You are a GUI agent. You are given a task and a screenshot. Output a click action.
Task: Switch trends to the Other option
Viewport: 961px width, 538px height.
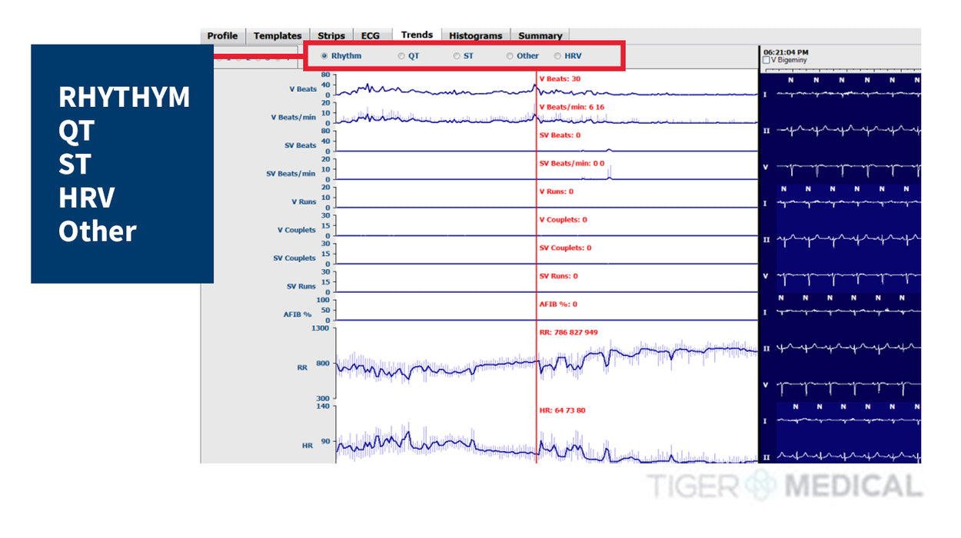click(510, 56)
